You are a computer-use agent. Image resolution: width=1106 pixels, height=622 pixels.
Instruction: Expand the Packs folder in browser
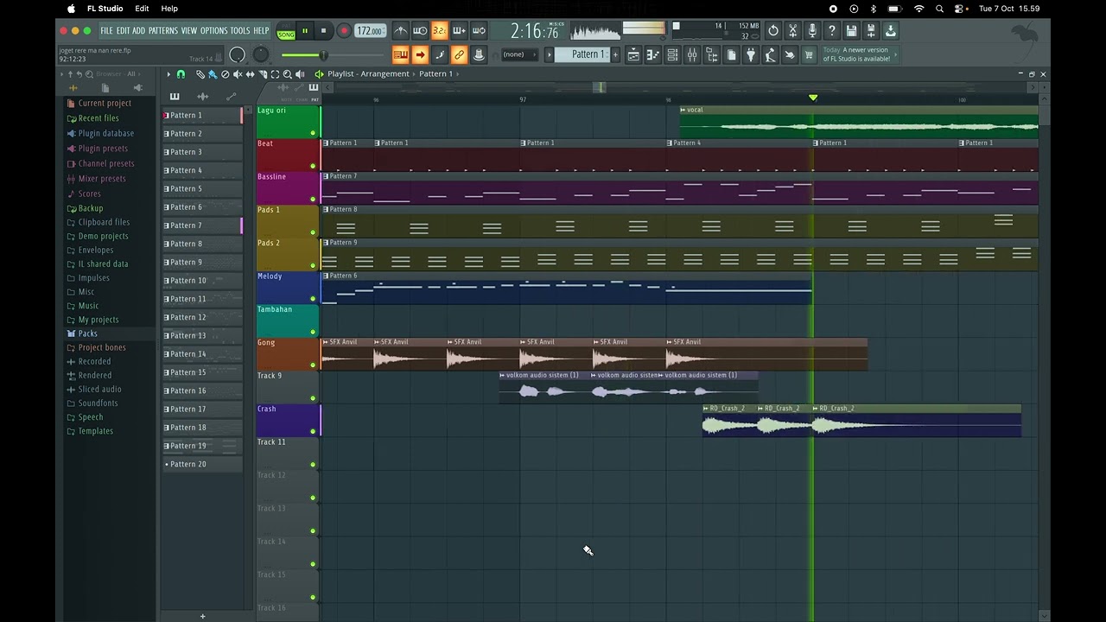coord(87,333)
